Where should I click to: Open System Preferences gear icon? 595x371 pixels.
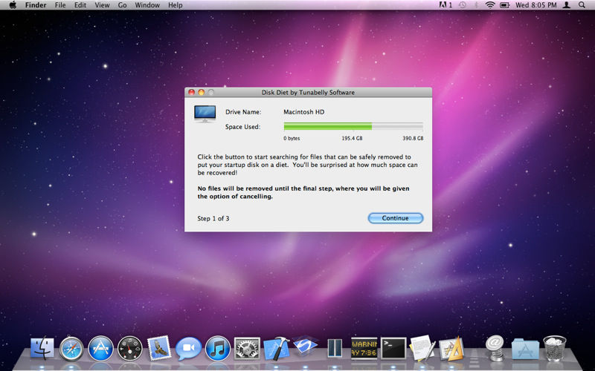pos(247,348)
